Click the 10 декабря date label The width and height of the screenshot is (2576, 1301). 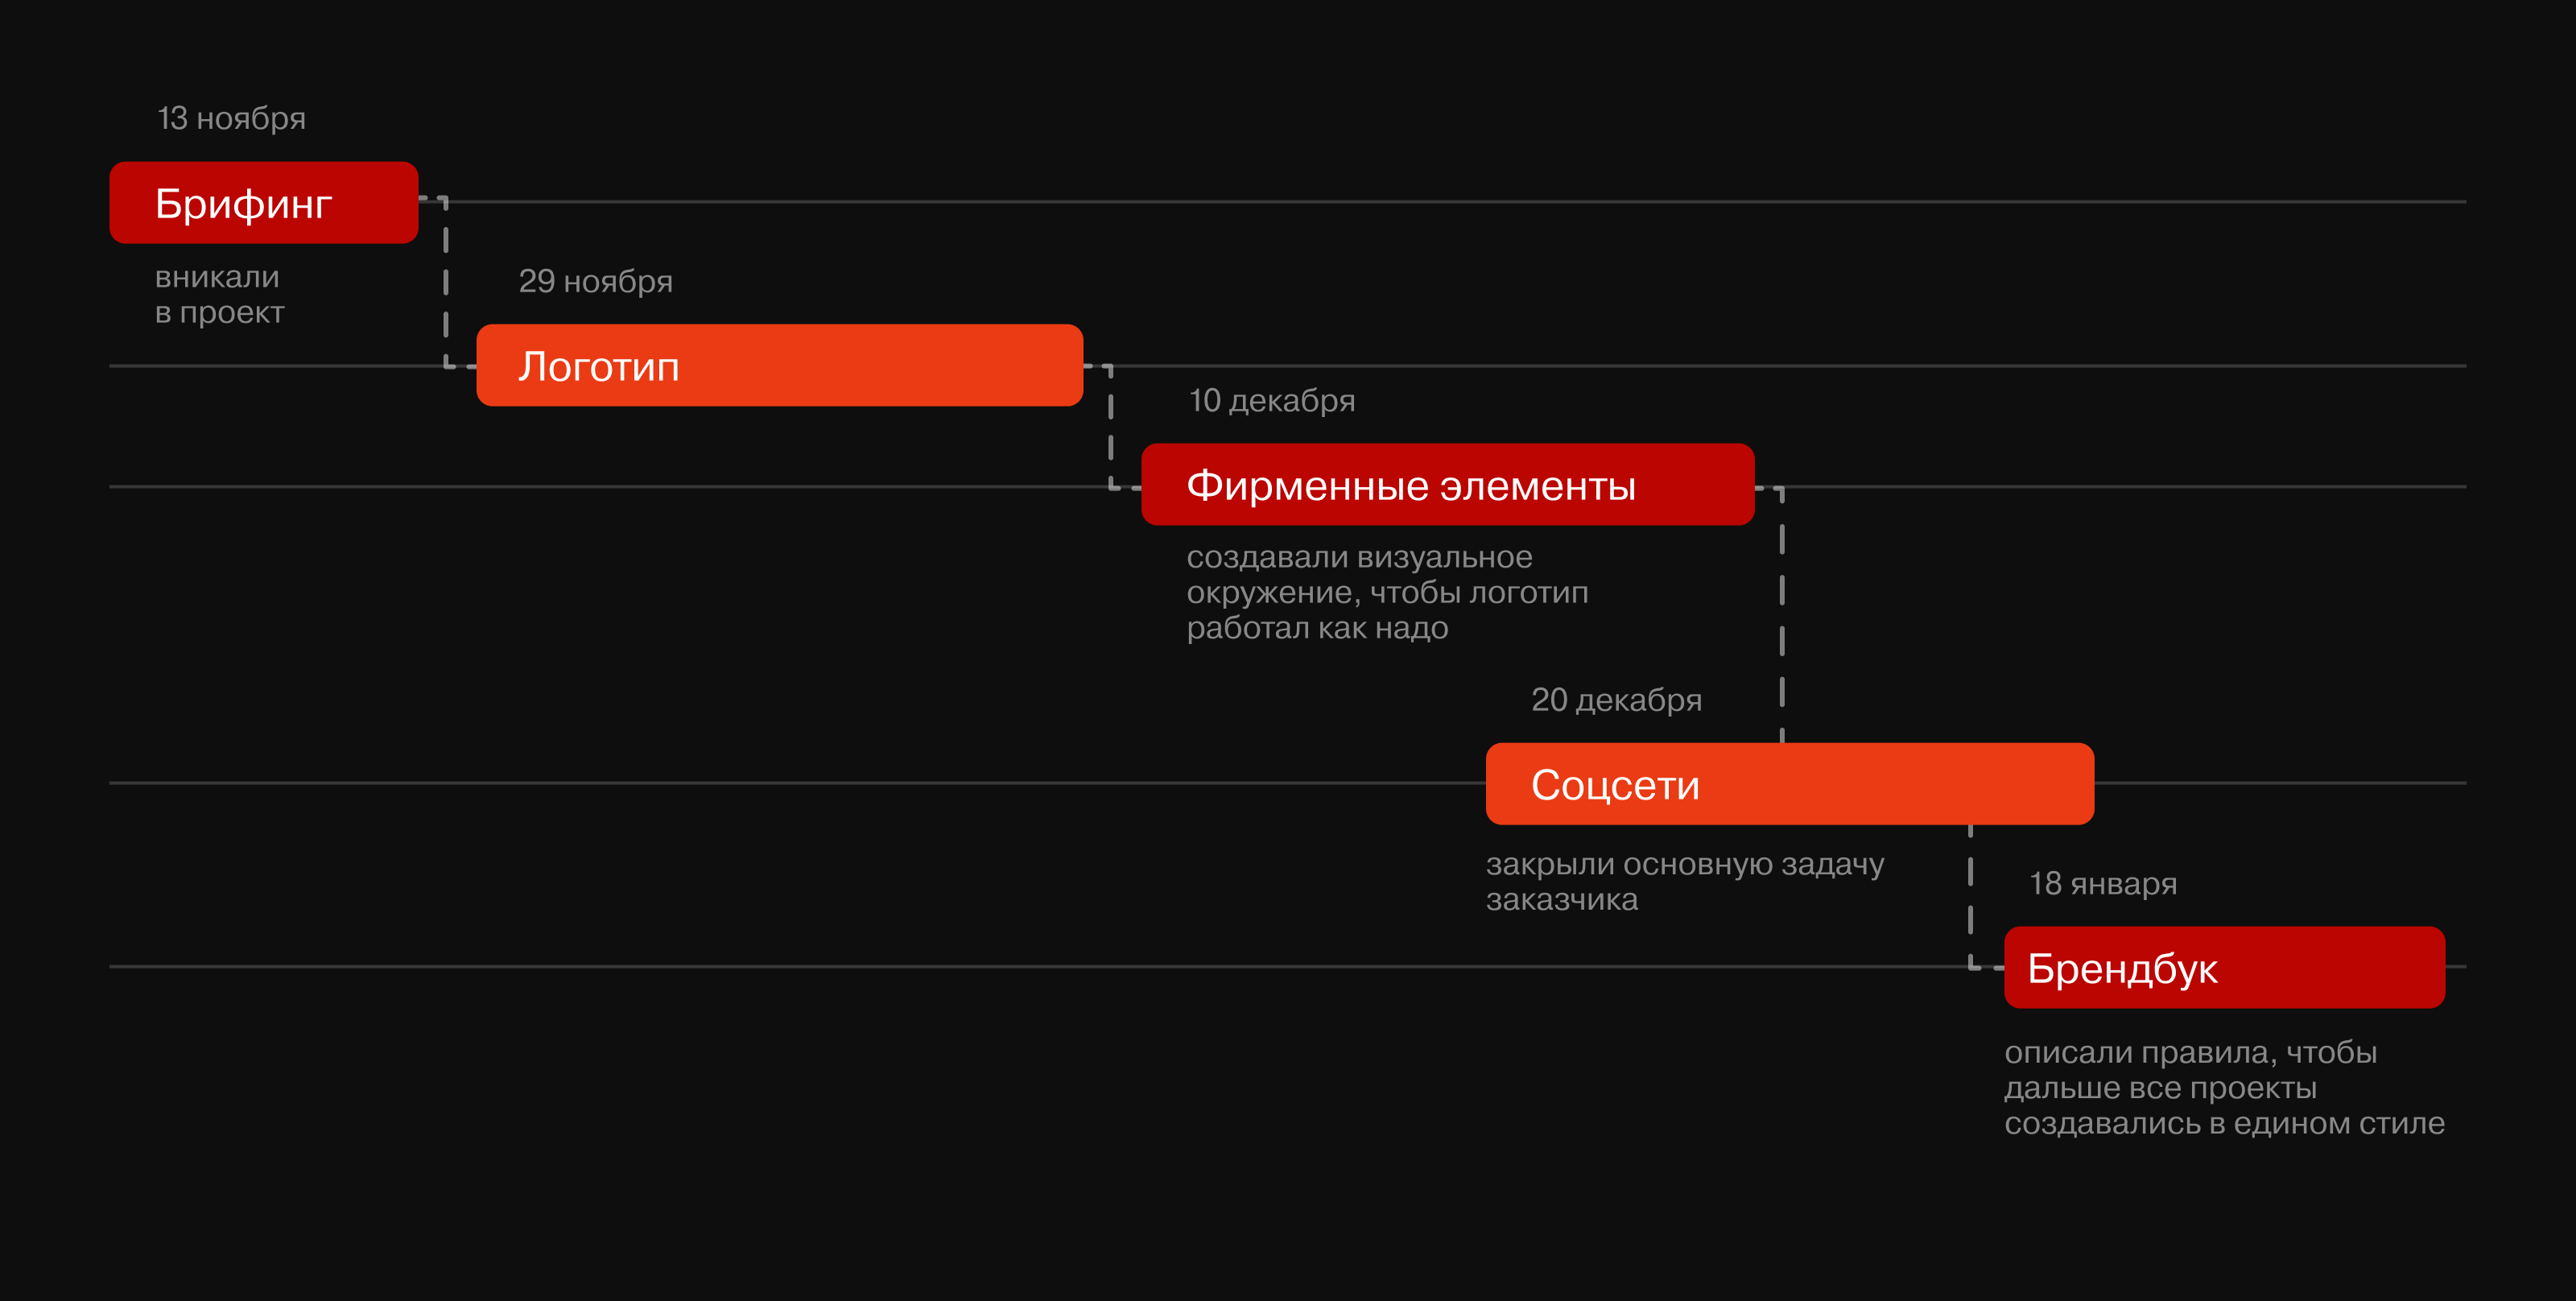[x=1271, y=401]
